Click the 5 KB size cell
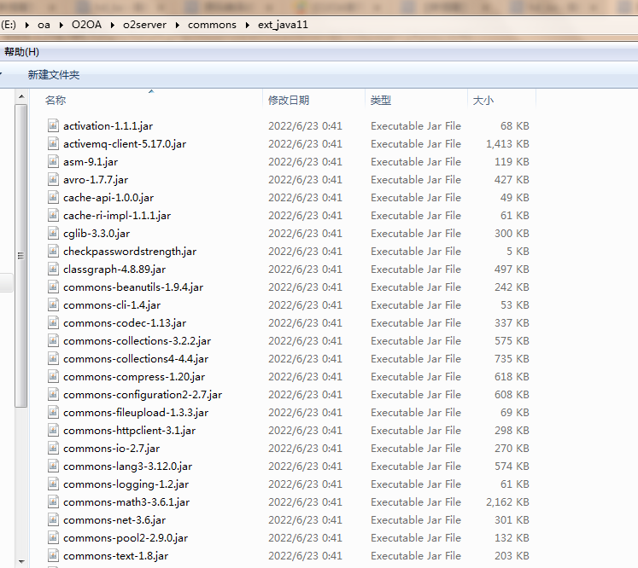Viewport: 638px width, 568px height. click(x=518, y=251)
